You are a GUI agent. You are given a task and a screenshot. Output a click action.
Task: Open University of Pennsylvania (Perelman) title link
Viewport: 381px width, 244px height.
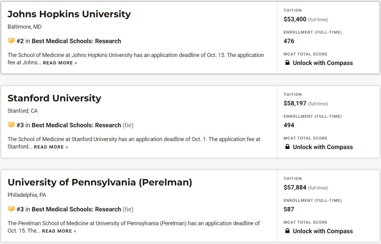coord(100,182)
